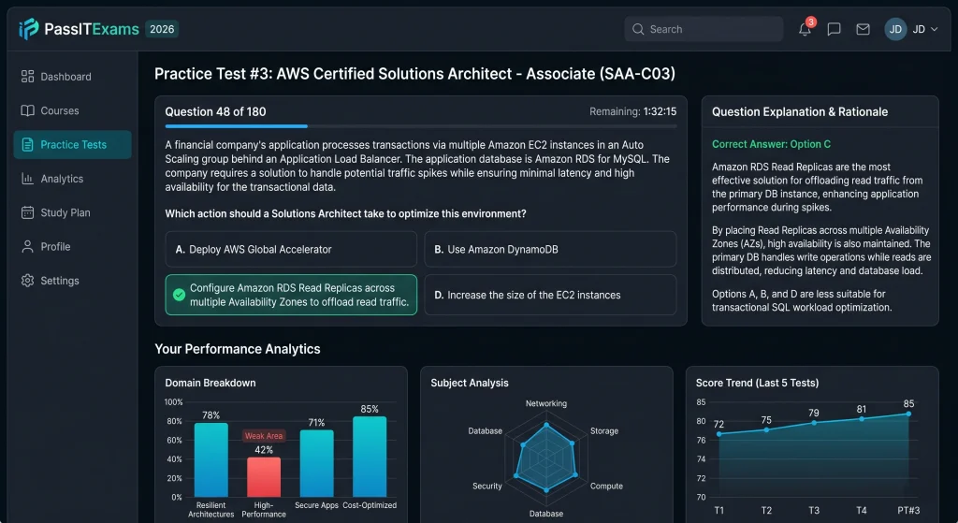958x523 pixels.
Task: Choose answer Configure Amazon RDS Read Replicas
Action: [x=291, y=295]
